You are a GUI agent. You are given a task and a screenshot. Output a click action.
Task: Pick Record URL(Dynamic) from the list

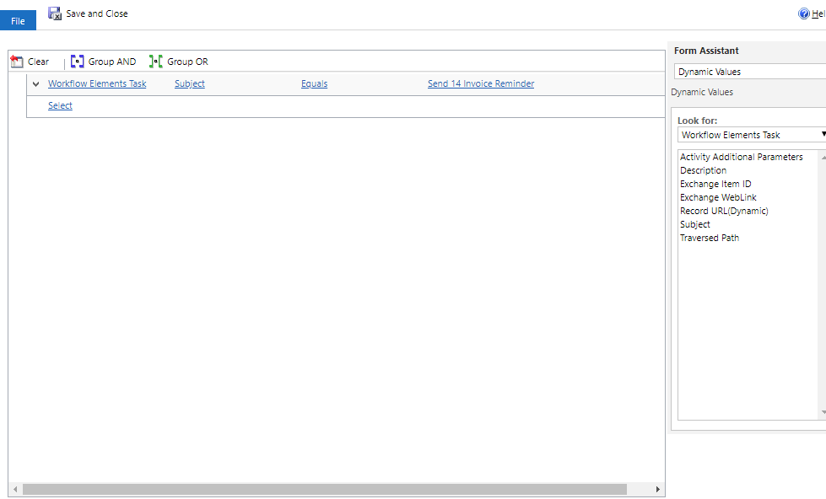tap(724, 211)
